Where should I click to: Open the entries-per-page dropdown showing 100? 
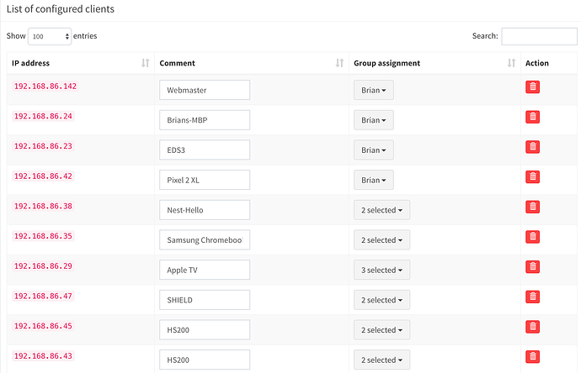point(51,37)
